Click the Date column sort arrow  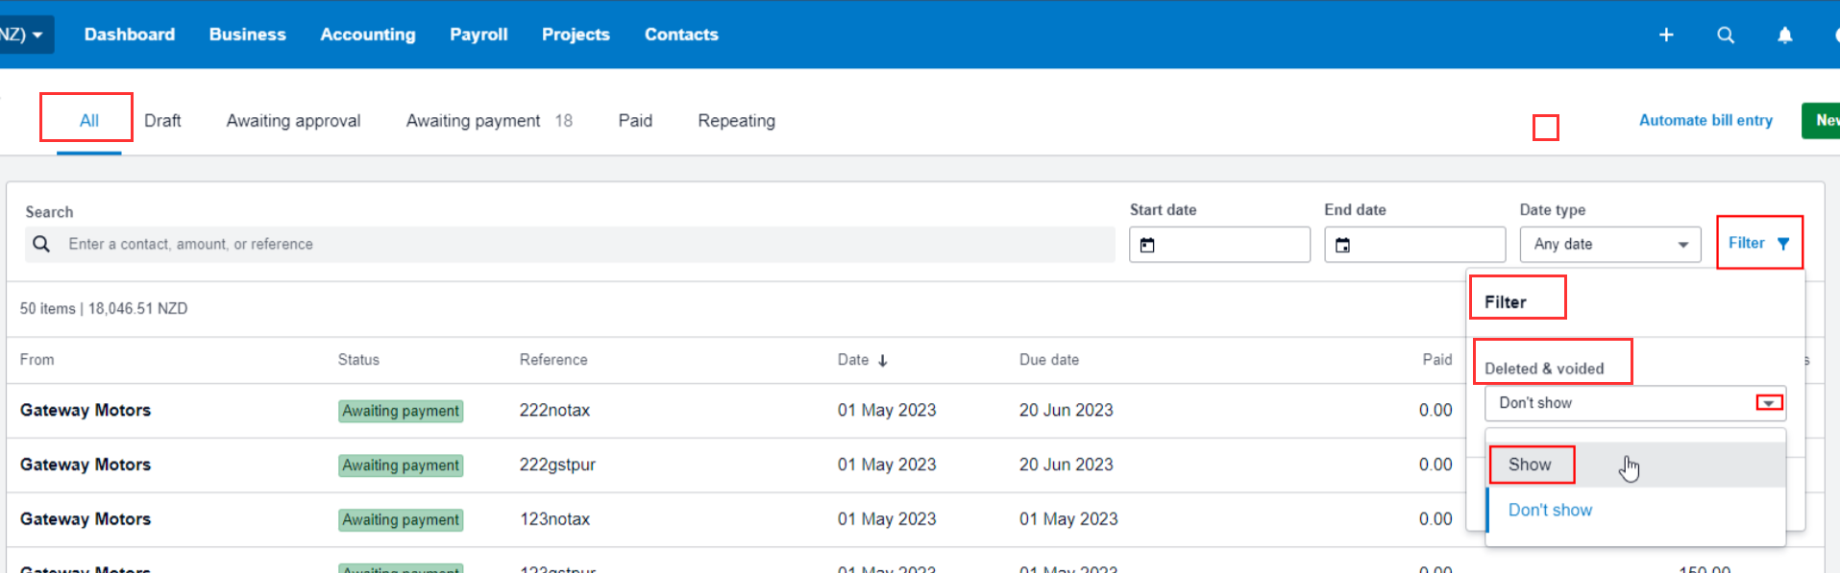[x=882, y=361]
